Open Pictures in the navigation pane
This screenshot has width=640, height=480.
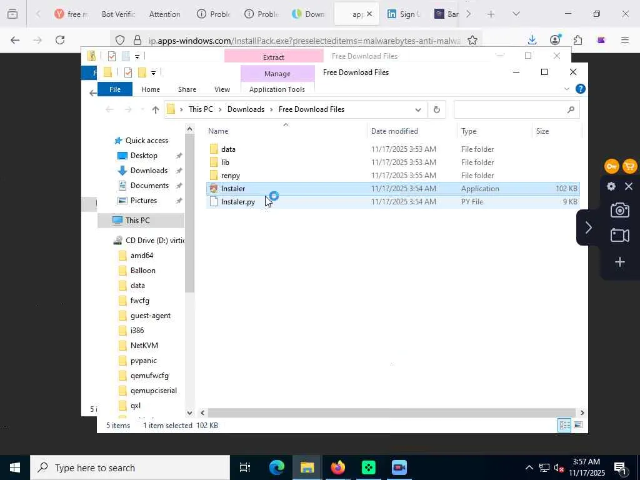pos(143,201)
